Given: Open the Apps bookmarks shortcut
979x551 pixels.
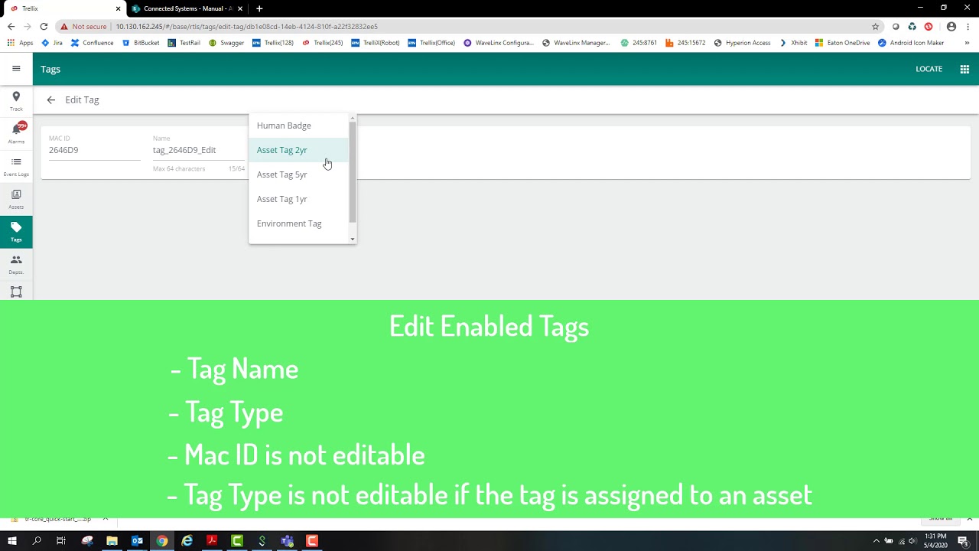Looking at the screenshot, I should [x=21, y=43].
